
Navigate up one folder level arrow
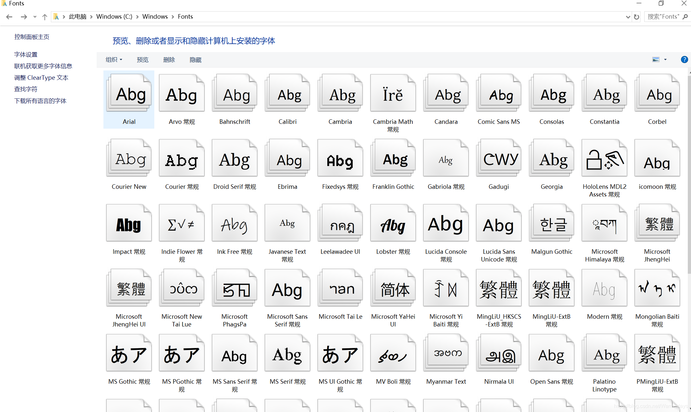44,17
